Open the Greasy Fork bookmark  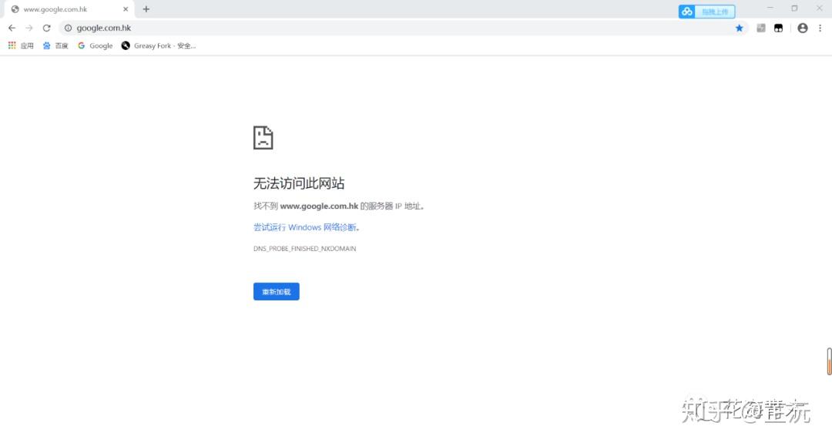coord(159,45)
